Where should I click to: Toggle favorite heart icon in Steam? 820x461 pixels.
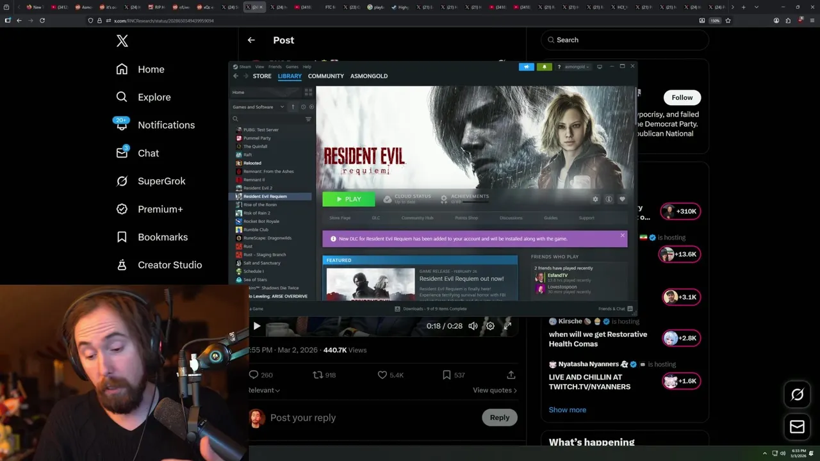pyautogui.click(x=622, y=199)
